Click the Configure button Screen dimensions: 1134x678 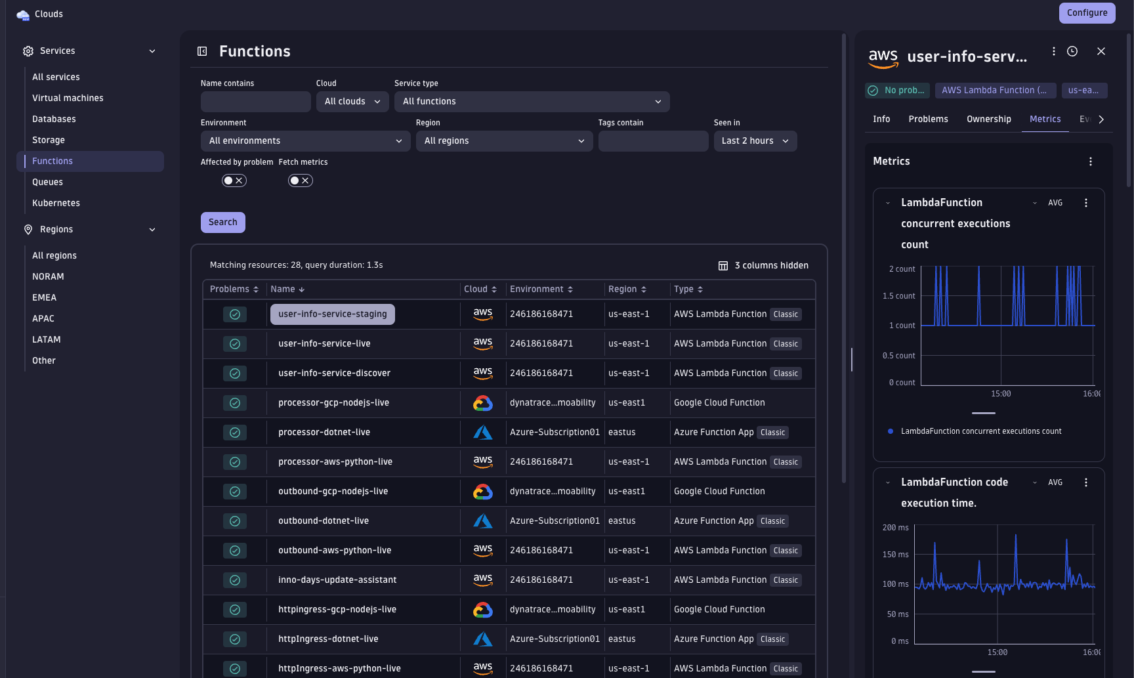pos(1087,12)
